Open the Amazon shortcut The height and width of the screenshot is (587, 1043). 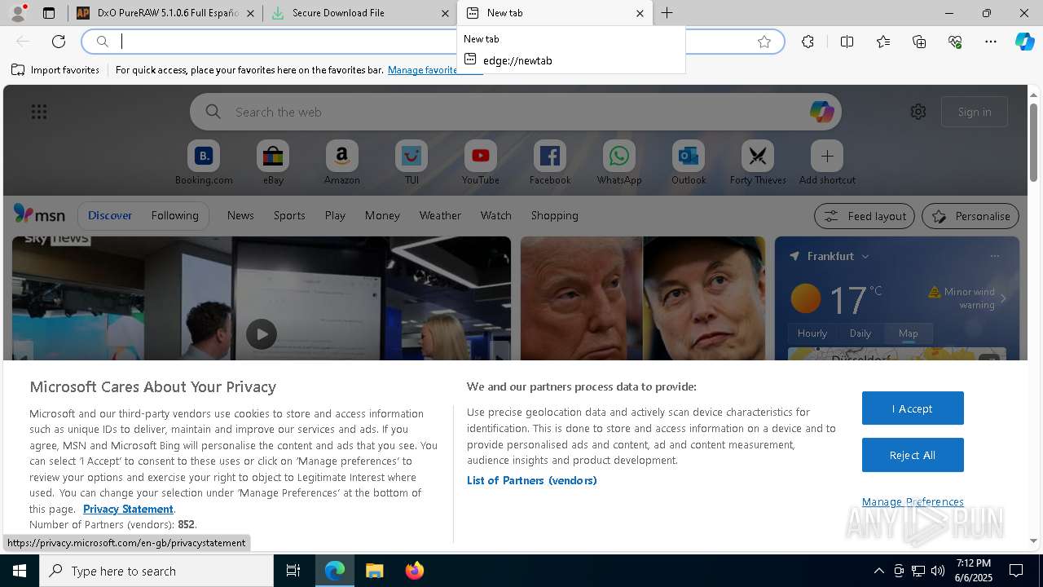342,162
